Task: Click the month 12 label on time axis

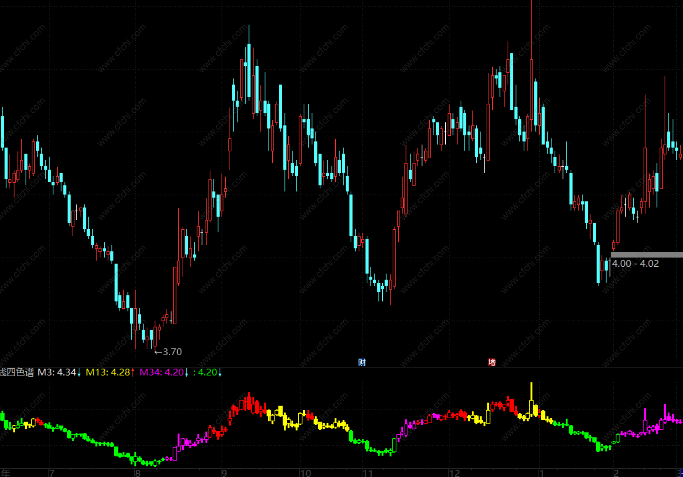Action: point(454,473)
